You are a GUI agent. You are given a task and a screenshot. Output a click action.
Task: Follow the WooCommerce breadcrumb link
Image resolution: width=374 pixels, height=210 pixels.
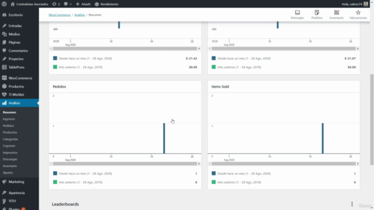pos(60,15)
